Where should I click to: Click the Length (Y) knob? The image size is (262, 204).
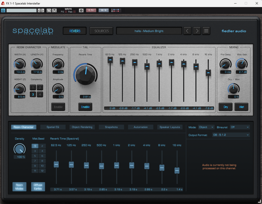(x=37, y=64)
